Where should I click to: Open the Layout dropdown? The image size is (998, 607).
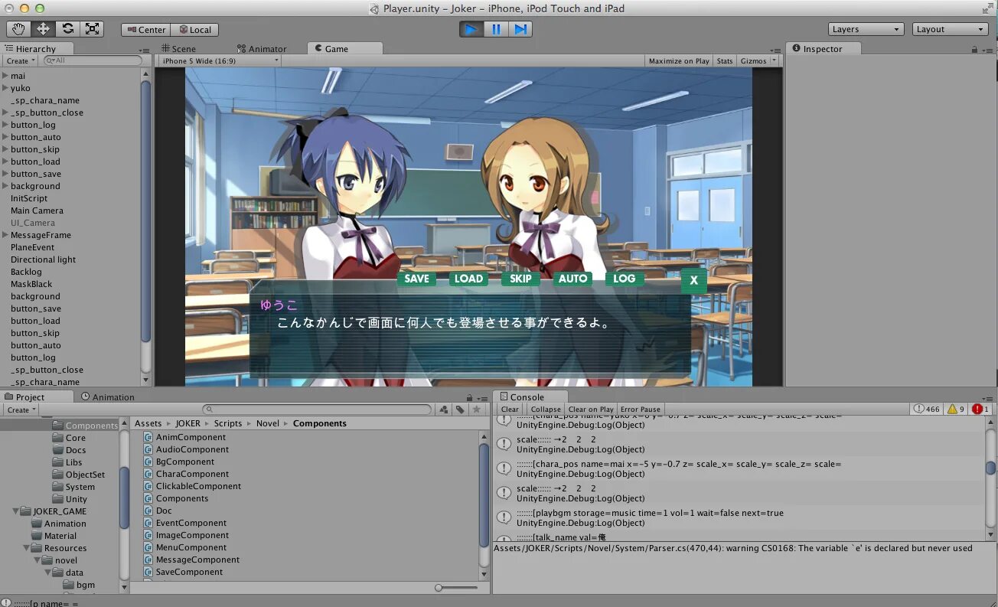pos(951,29)
